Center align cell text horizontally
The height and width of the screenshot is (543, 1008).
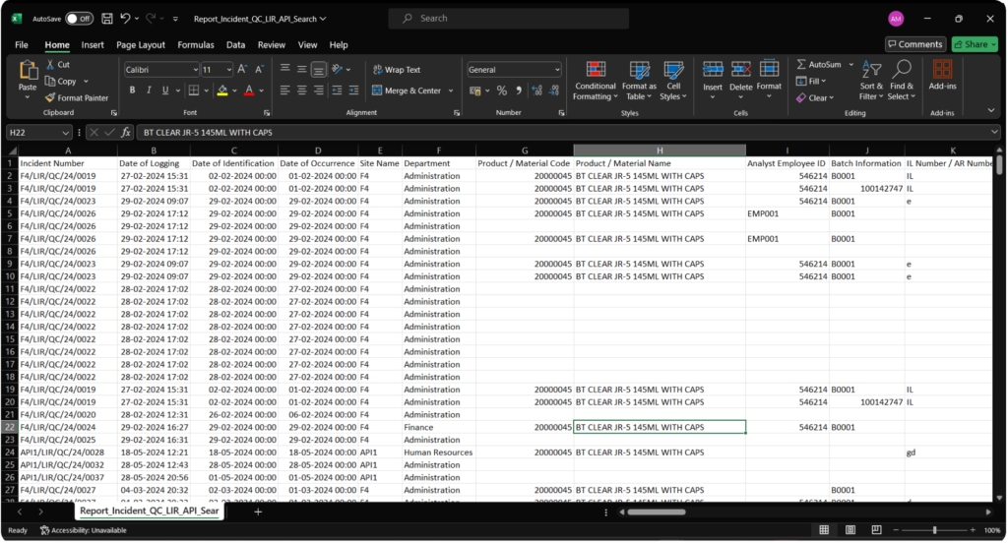[x=301, y=90]
